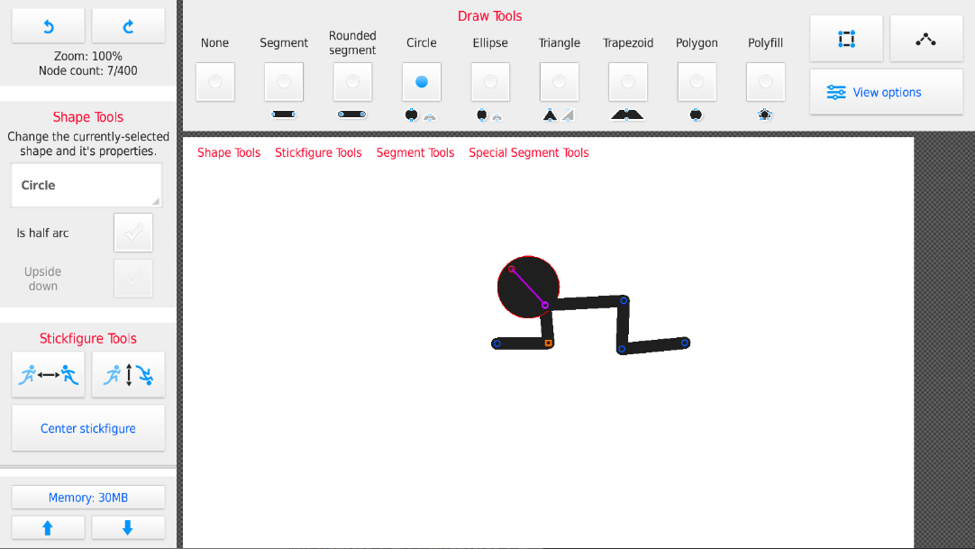Click the half-arc circle preview icon
This screenshot has width=975, height=549.
point(430,116)
